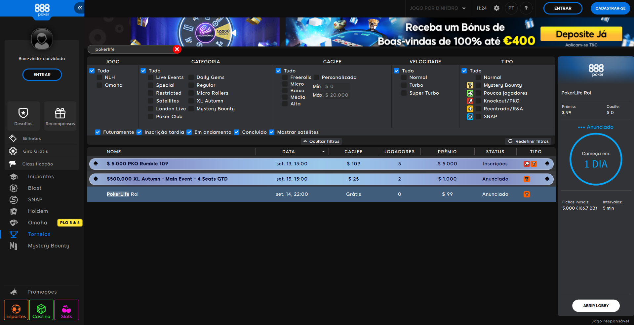634x325 pixels.
Task: Tick the Knockout/PKO type checkbox
Action: 478,101
